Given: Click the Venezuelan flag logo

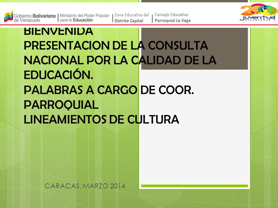Looking at the screenshot, I should click(x=8, y=16).
